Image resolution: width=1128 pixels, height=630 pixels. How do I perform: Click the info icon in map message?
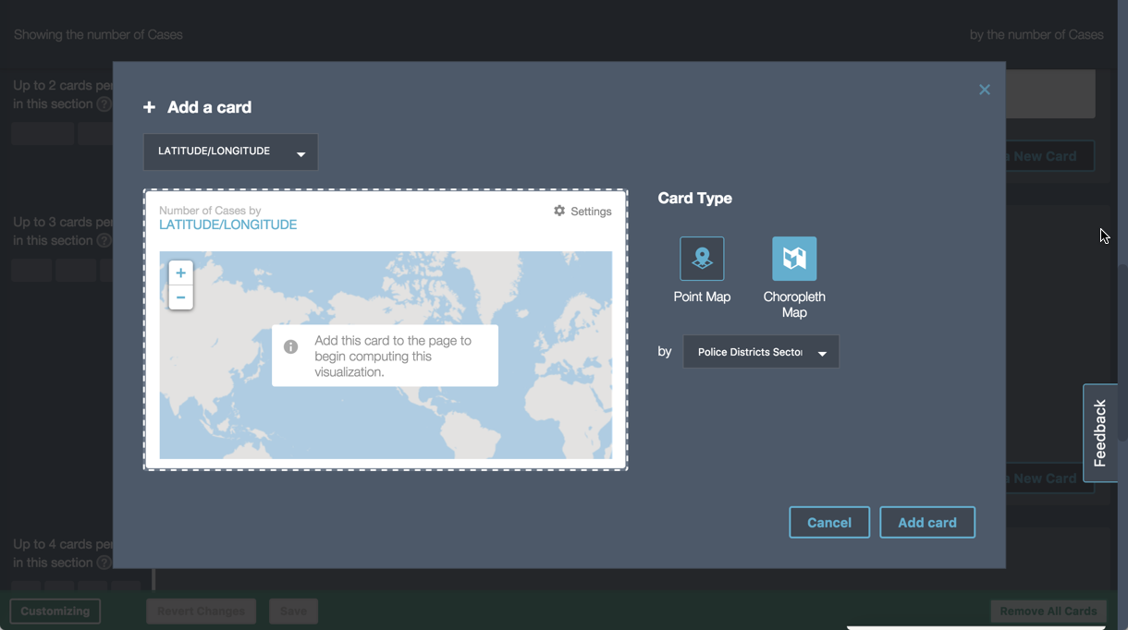tap(291, 347)
